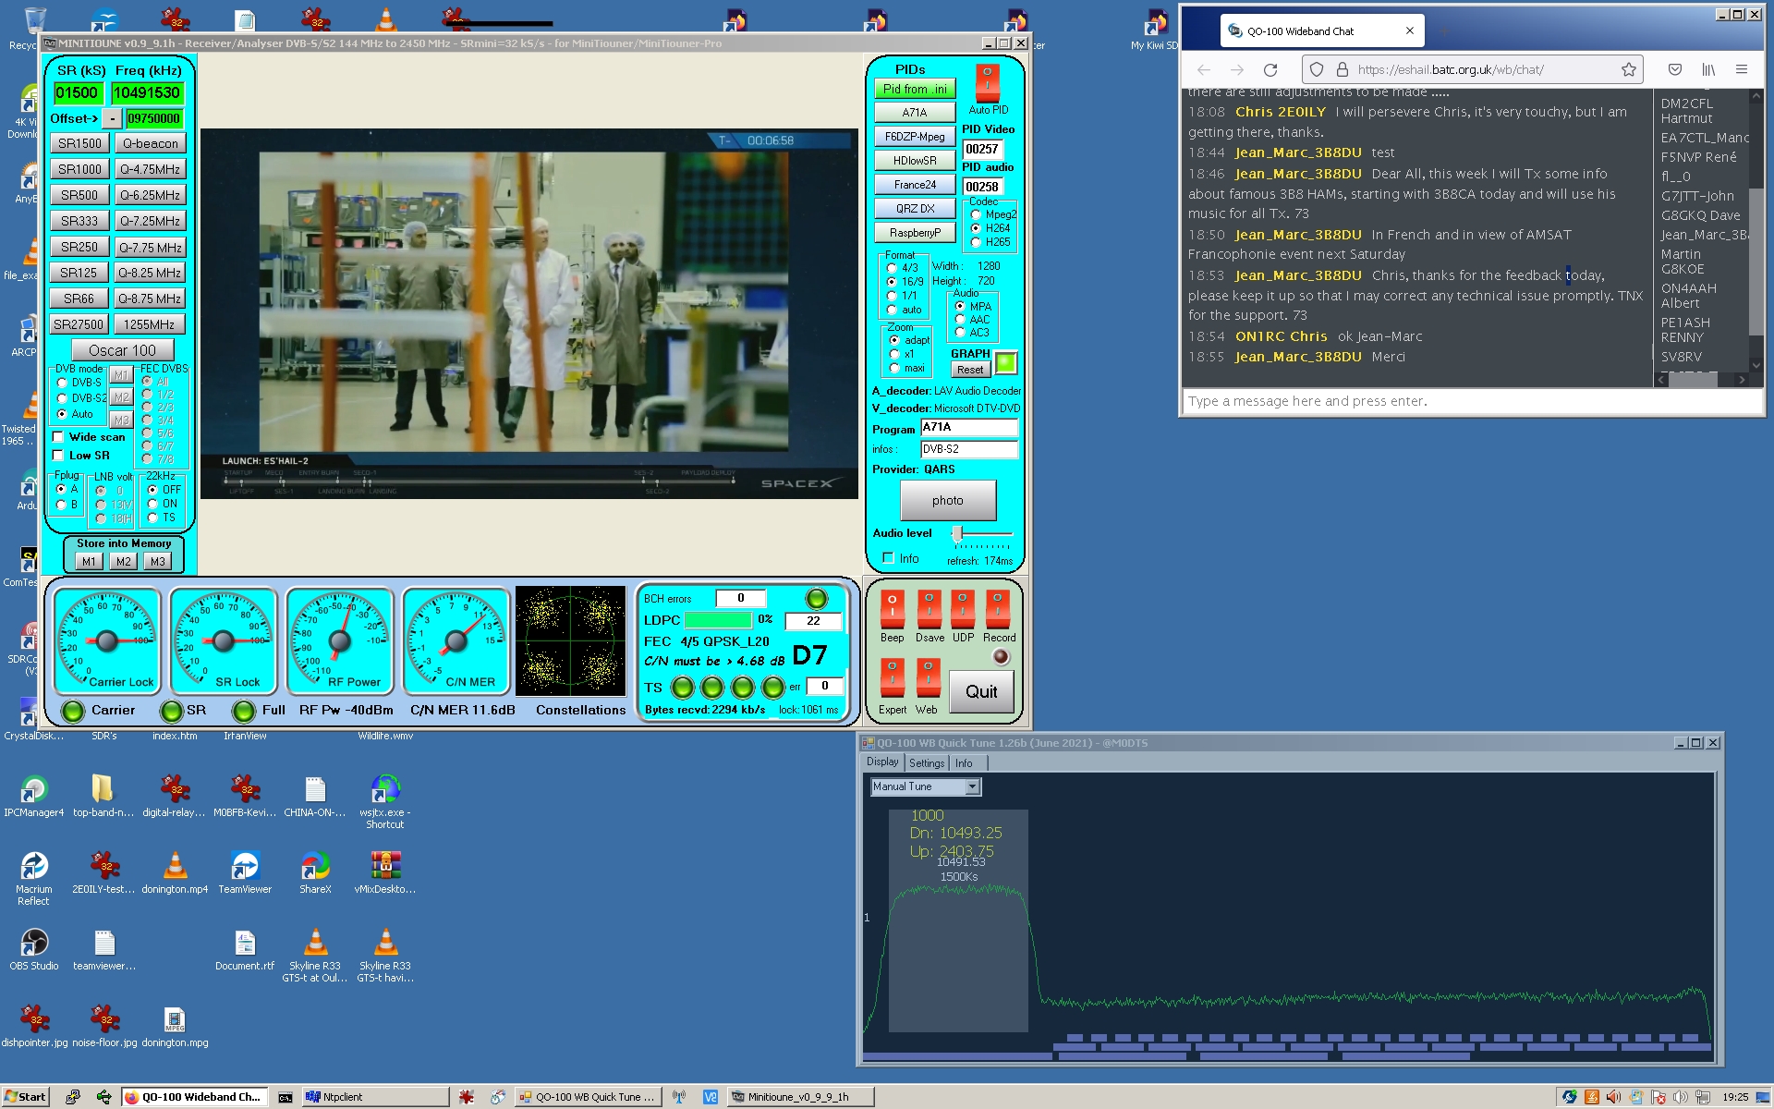The width and height of the screenshot is (1774, 1109).
Task: Click the SR value 01500 field
Action: tap(77, 92)
